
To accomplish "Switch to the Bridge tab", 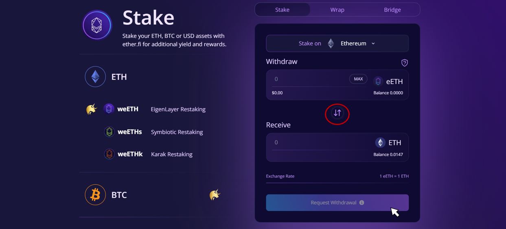I will click(x=392, y=10).
